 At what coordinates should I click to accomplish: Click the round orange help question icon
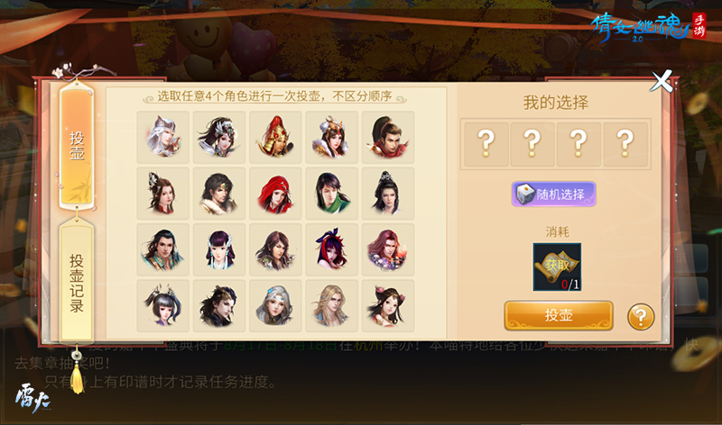click(641, 317)
